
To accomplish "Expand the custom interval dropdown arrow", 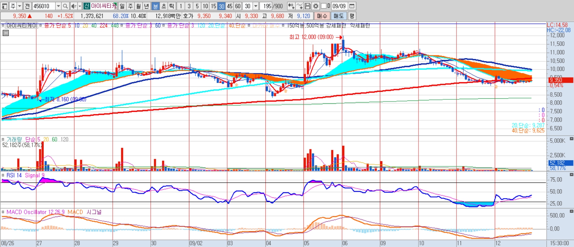I will [256, 6].
